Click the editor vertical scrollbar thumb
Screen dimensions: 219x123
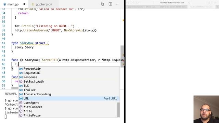coord(122,56)
